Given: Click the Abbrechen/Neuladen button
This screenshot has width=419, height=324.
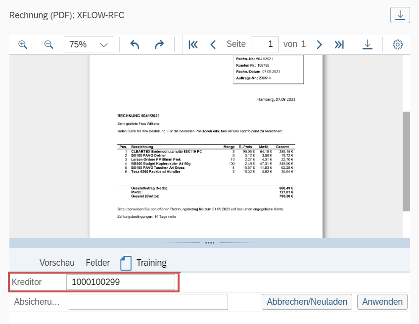Looking at the screenshot, I should [x=306, y=301].
